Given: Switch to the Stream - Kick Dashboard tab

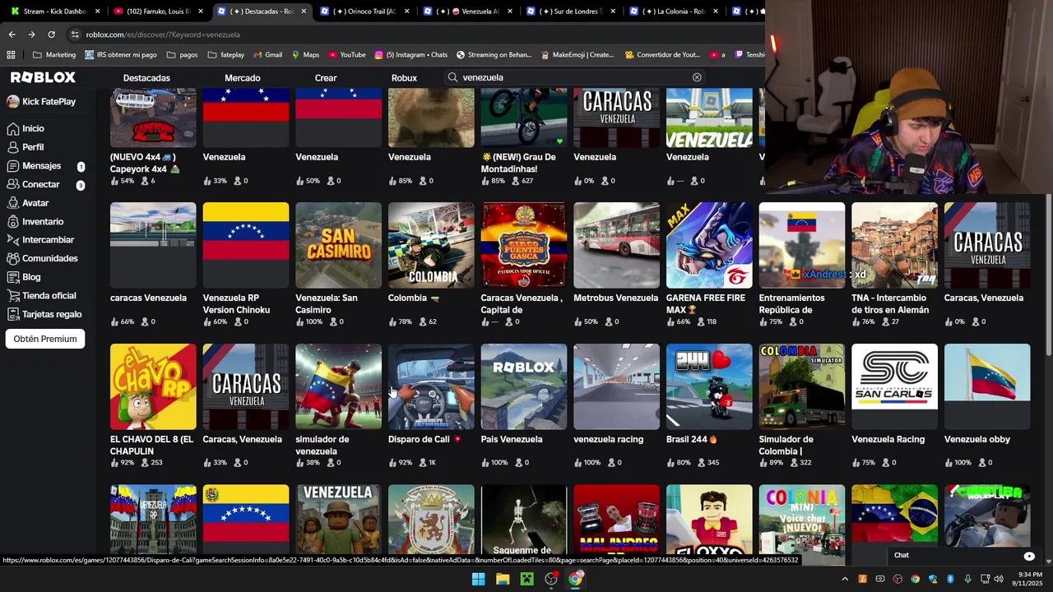Looking at the screenshot, I should coord(54,12).
